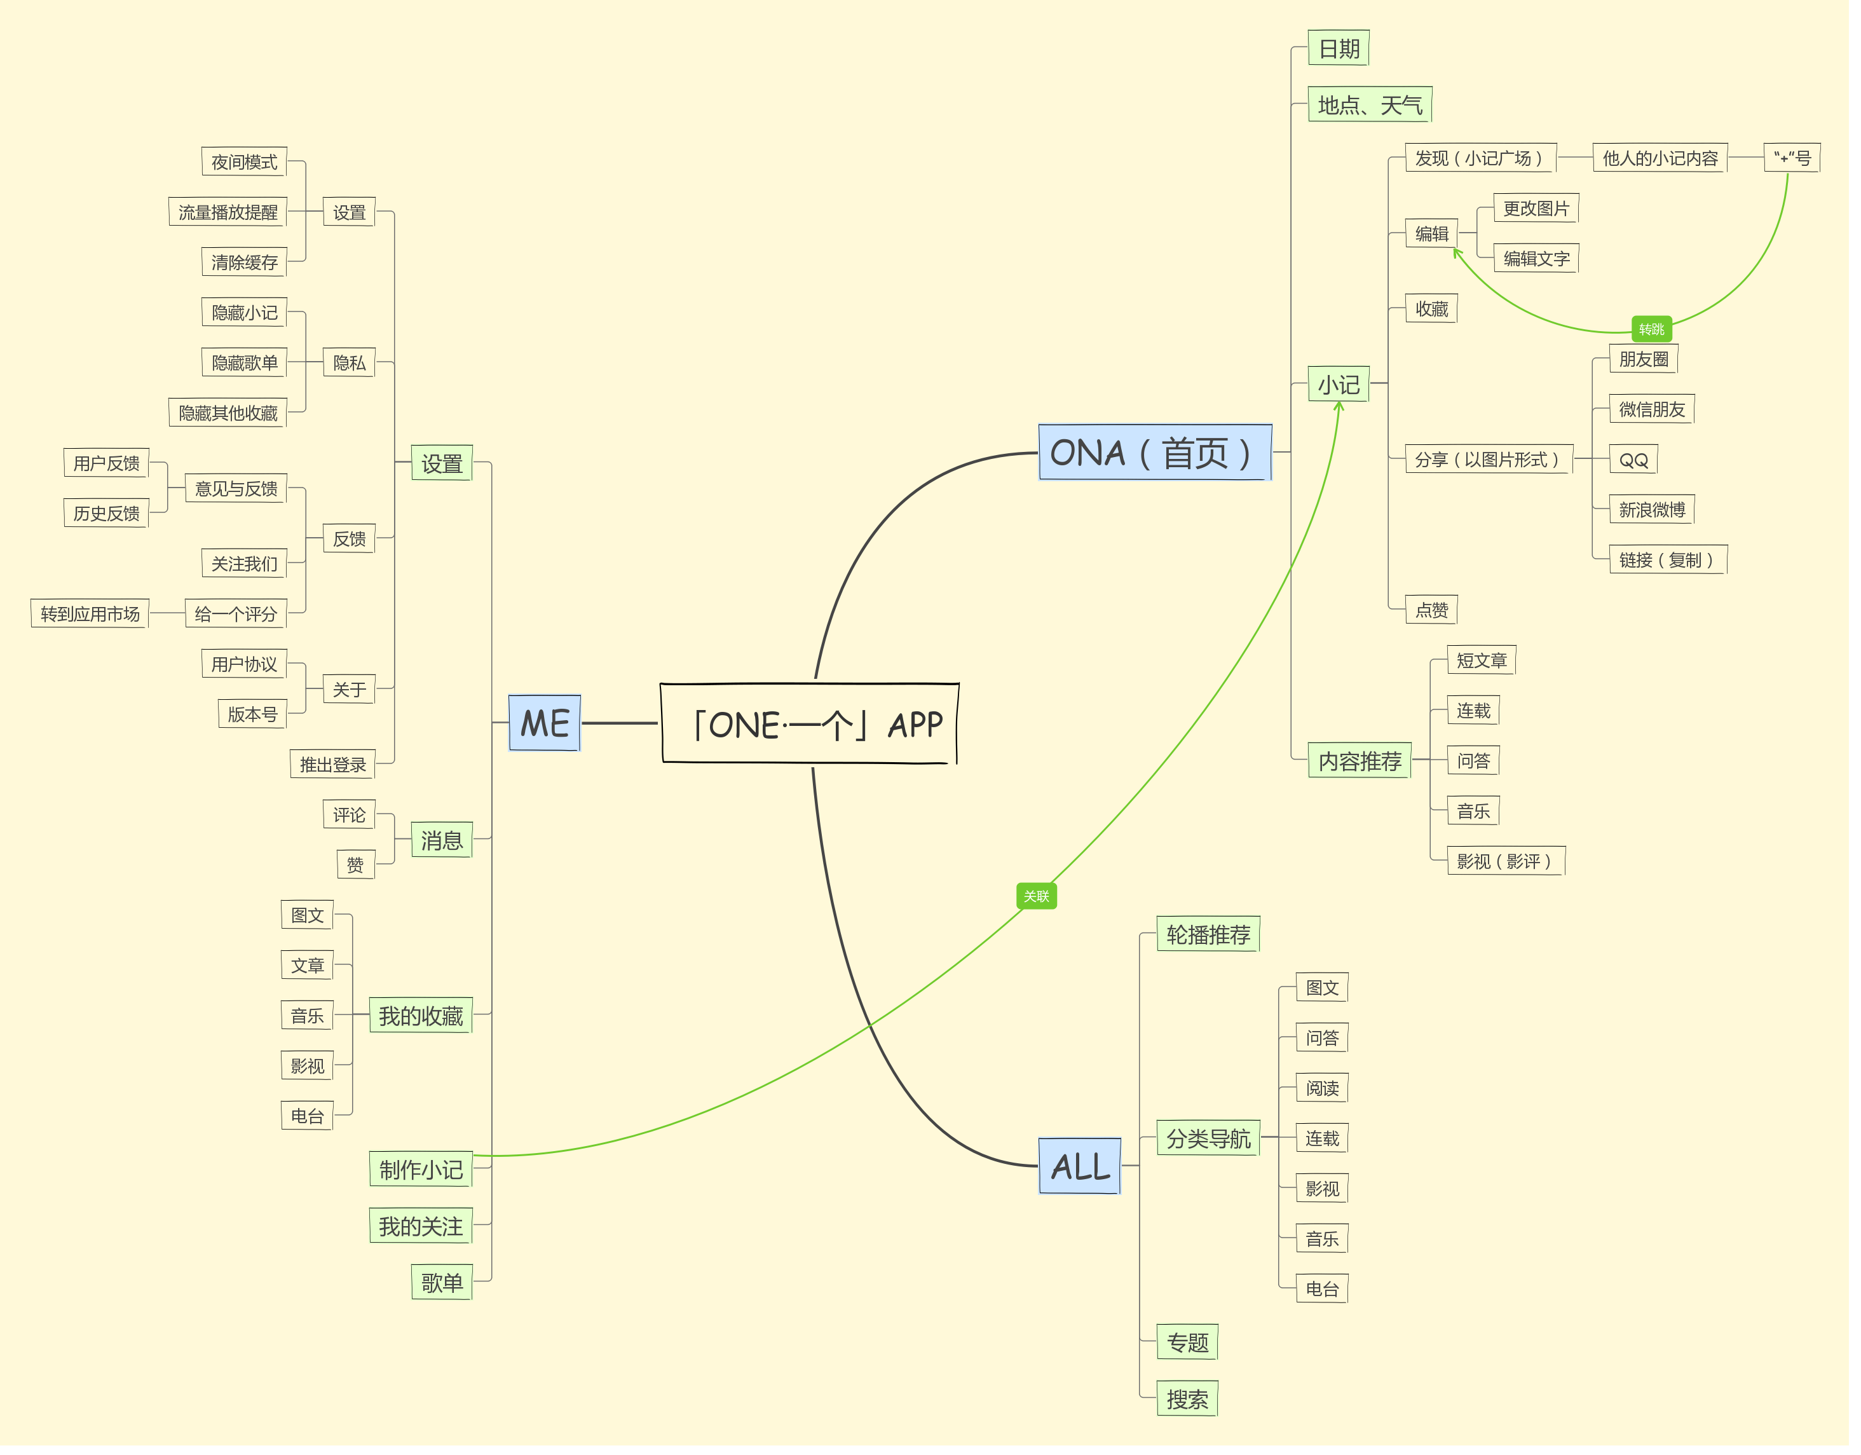Image resolution: width=1861 pixels, height=1455 pixels.
Task: Click the 隐私 node
Action: click(351, 365)
